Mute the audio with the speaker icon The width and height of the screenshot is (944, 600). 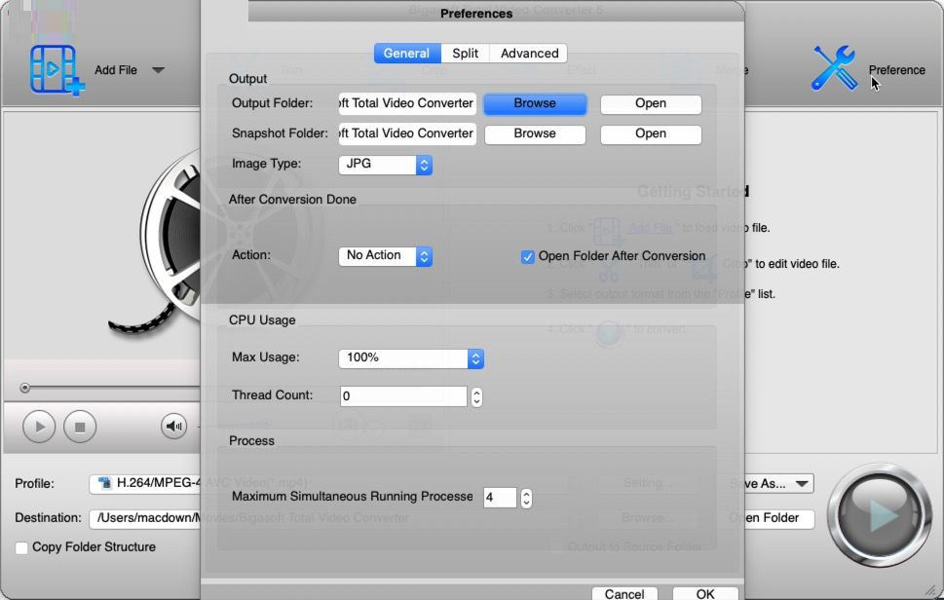(x=174, y=426)
